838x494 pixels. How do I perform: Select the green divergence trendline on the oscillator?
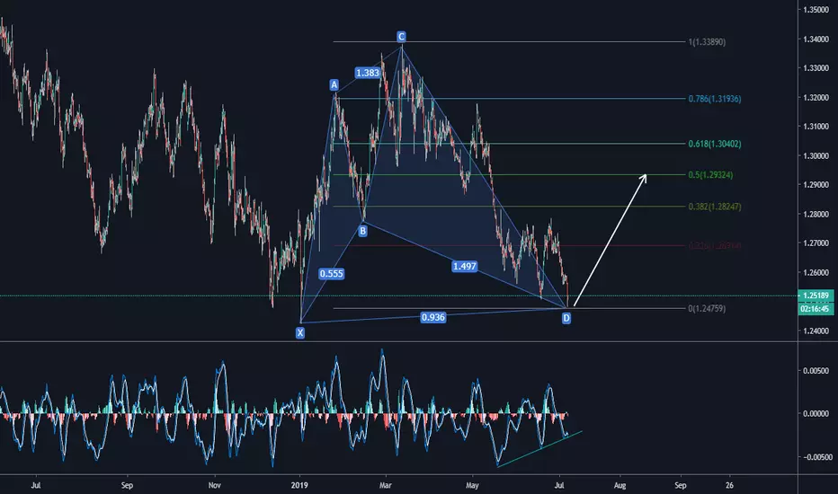(x=539, y=448)
